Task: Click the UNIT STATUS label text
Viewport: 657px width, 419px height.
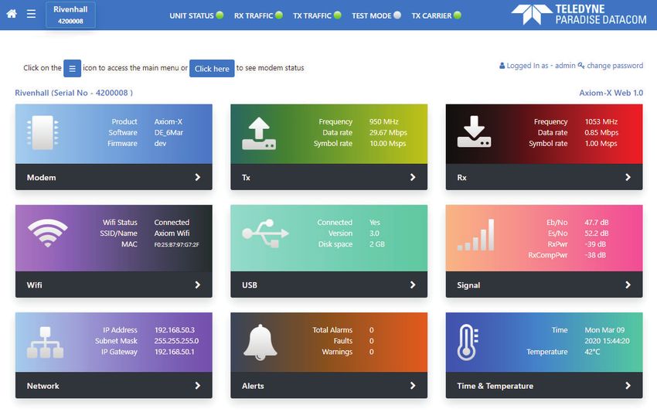Action: [x=192, y=16]
